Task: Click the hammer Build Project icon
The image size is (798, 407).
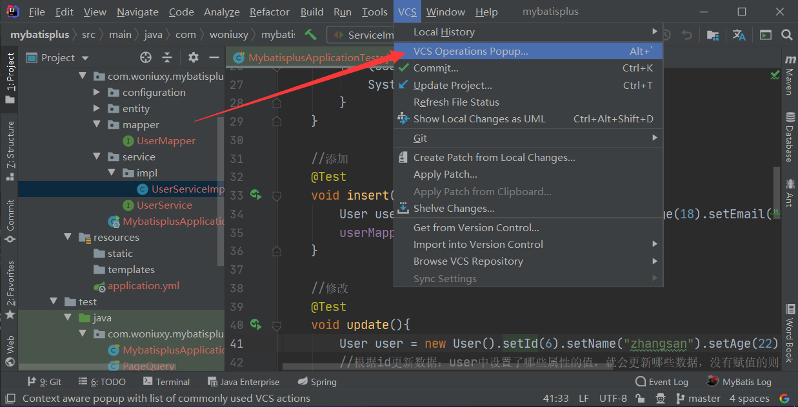Action: pos(310,35)
